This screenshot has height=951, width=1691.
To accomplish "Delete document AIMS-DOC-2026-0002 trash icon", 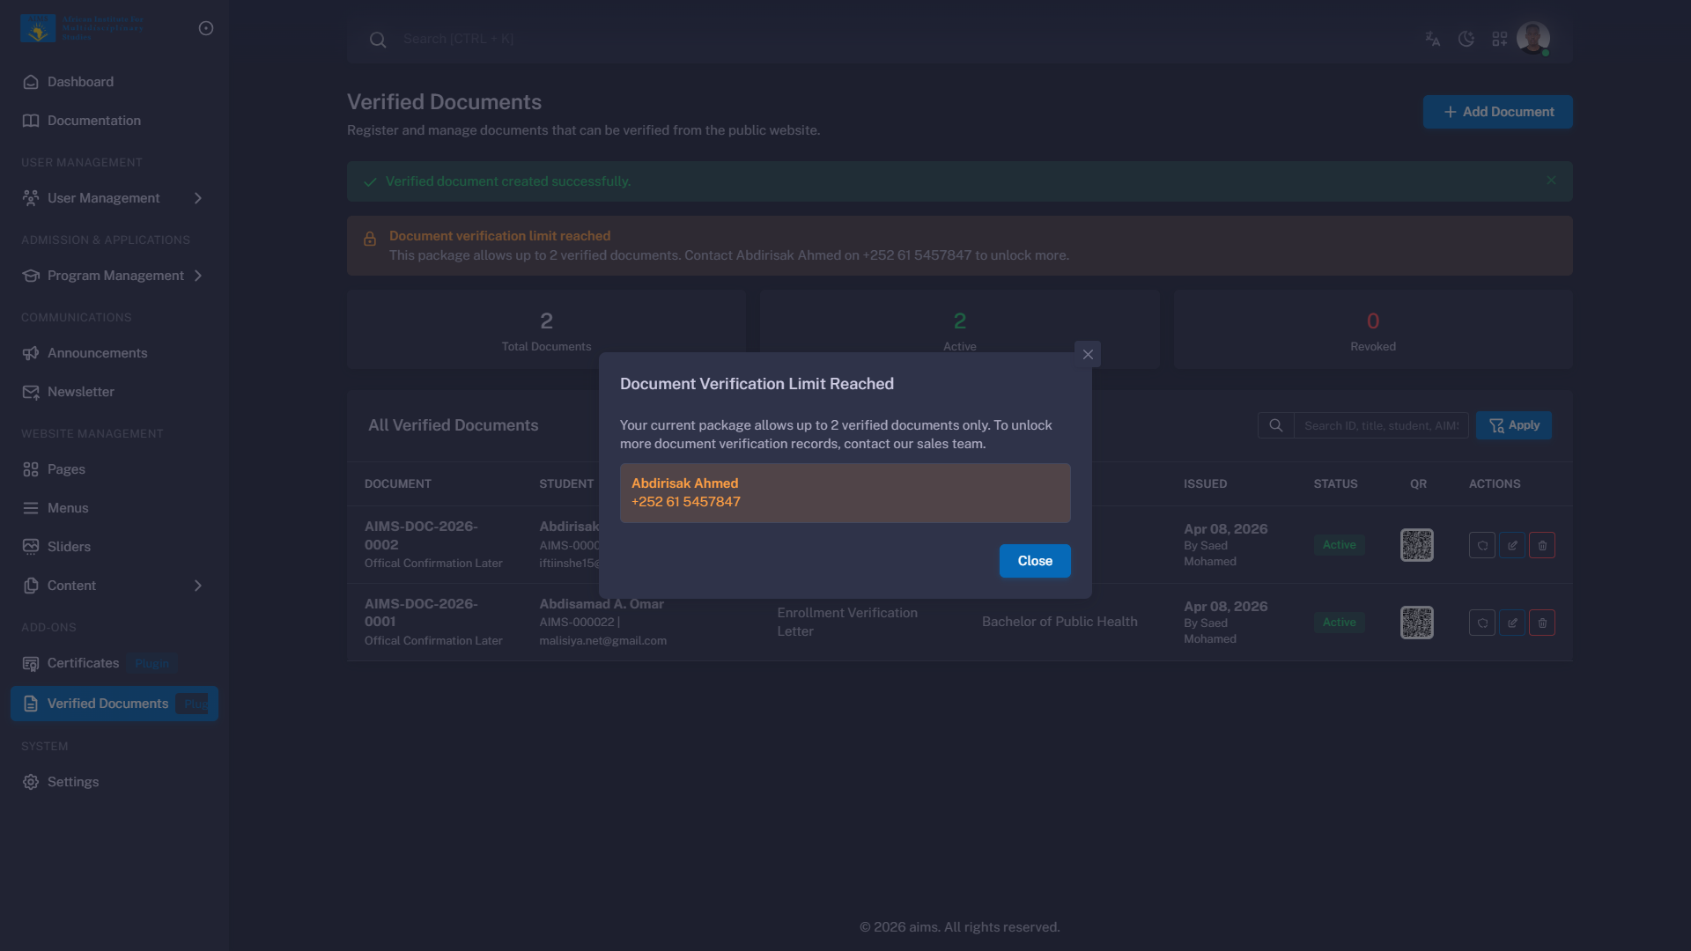I will click(x=1542, y=545).
